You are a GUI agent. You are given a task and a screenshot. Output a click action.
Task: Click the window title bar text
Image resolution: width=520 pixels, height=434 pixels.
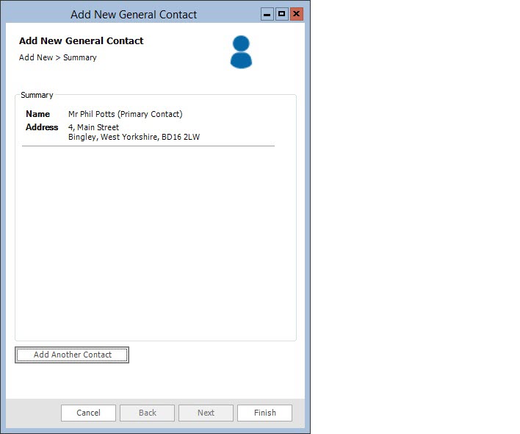(134, 15)
